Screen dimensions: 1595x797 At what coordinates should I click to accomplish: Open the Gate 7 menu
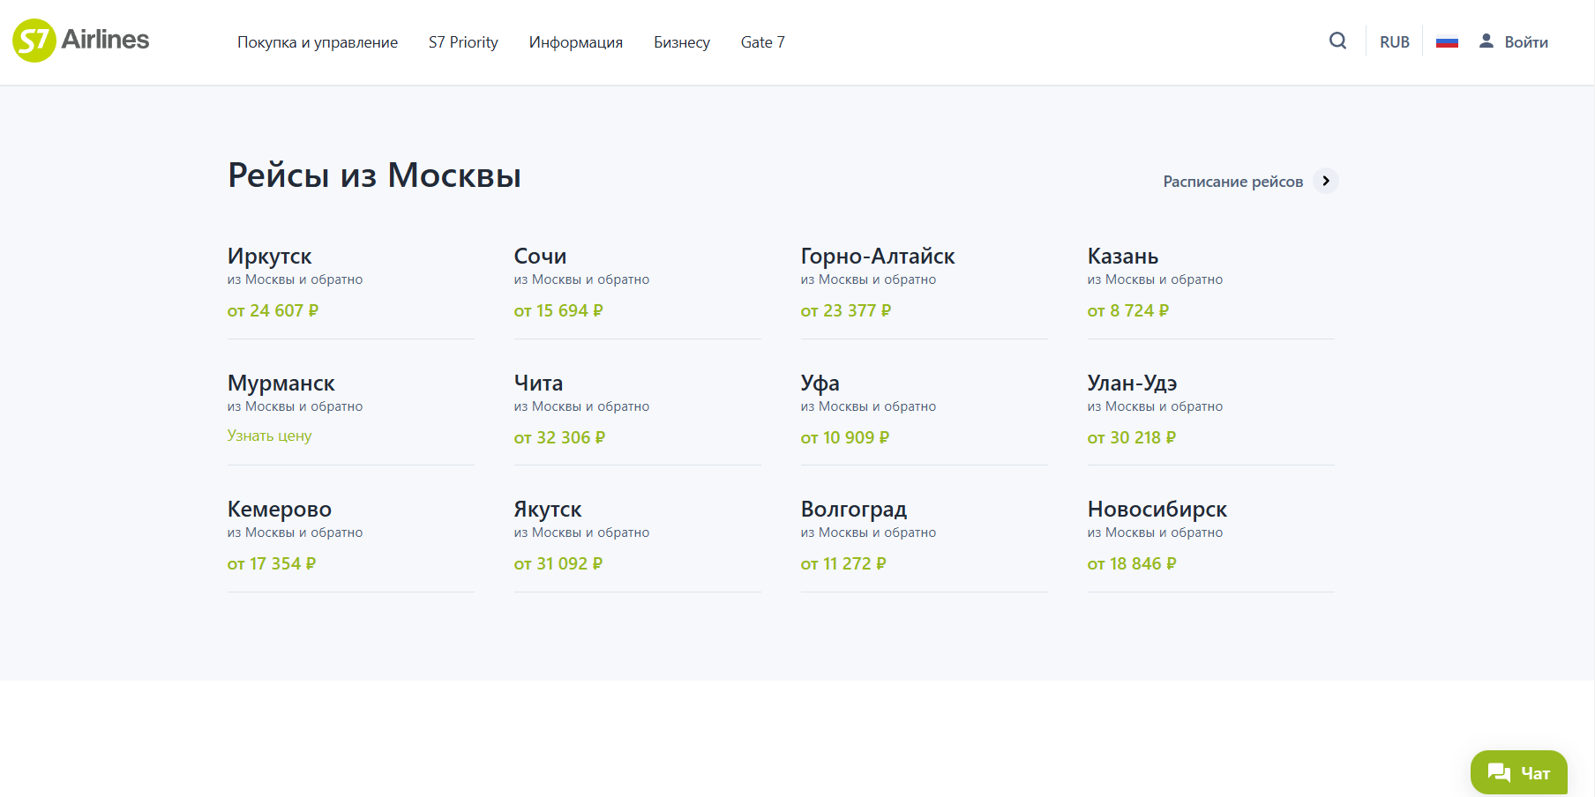point(762,42)
